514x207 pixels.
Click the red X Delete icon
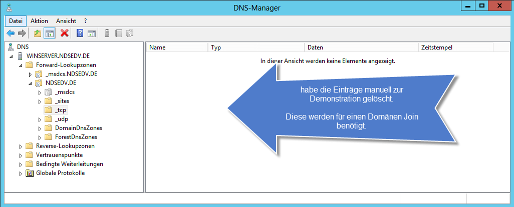pos(64,33)
